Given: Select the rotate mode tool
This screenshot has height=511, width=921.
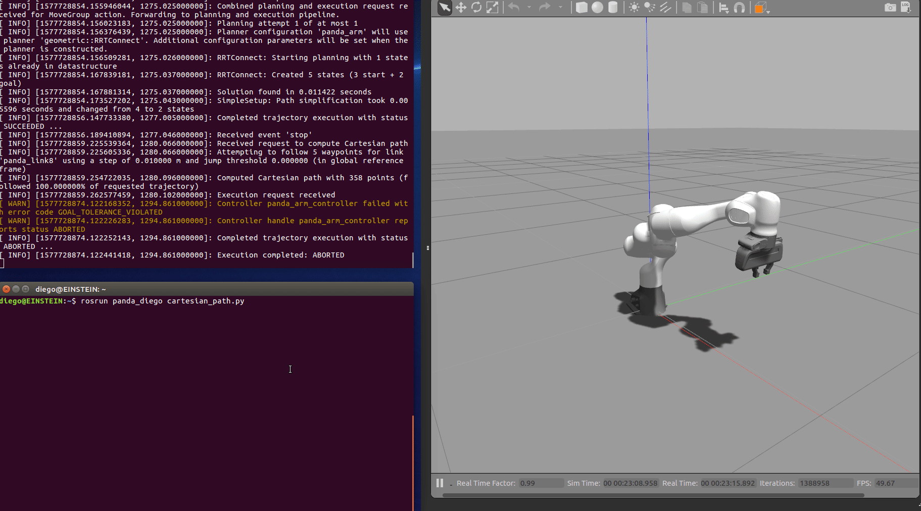Looking at the screenshot, I should click(x=476, y=8).
